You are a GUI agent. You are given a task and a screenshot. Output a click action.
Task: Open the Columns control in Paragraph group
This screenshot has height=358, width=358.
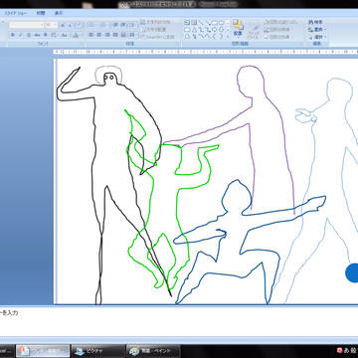[132, 35]
